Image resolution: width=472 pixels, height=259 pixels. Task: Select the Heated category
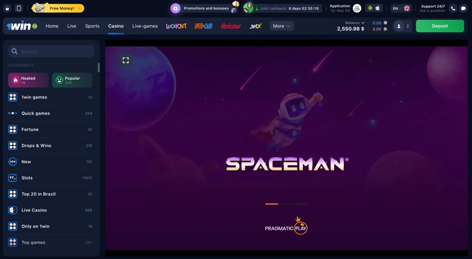click(x=28, y=80)
